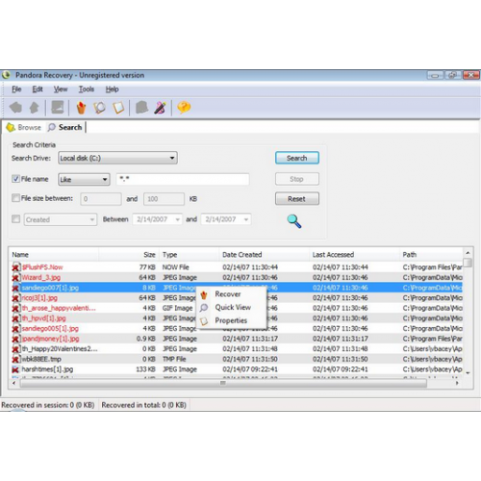Viewport: 481px width, 481px height.
Task: Enable the File size between checkbox
Action: point(15,198)
